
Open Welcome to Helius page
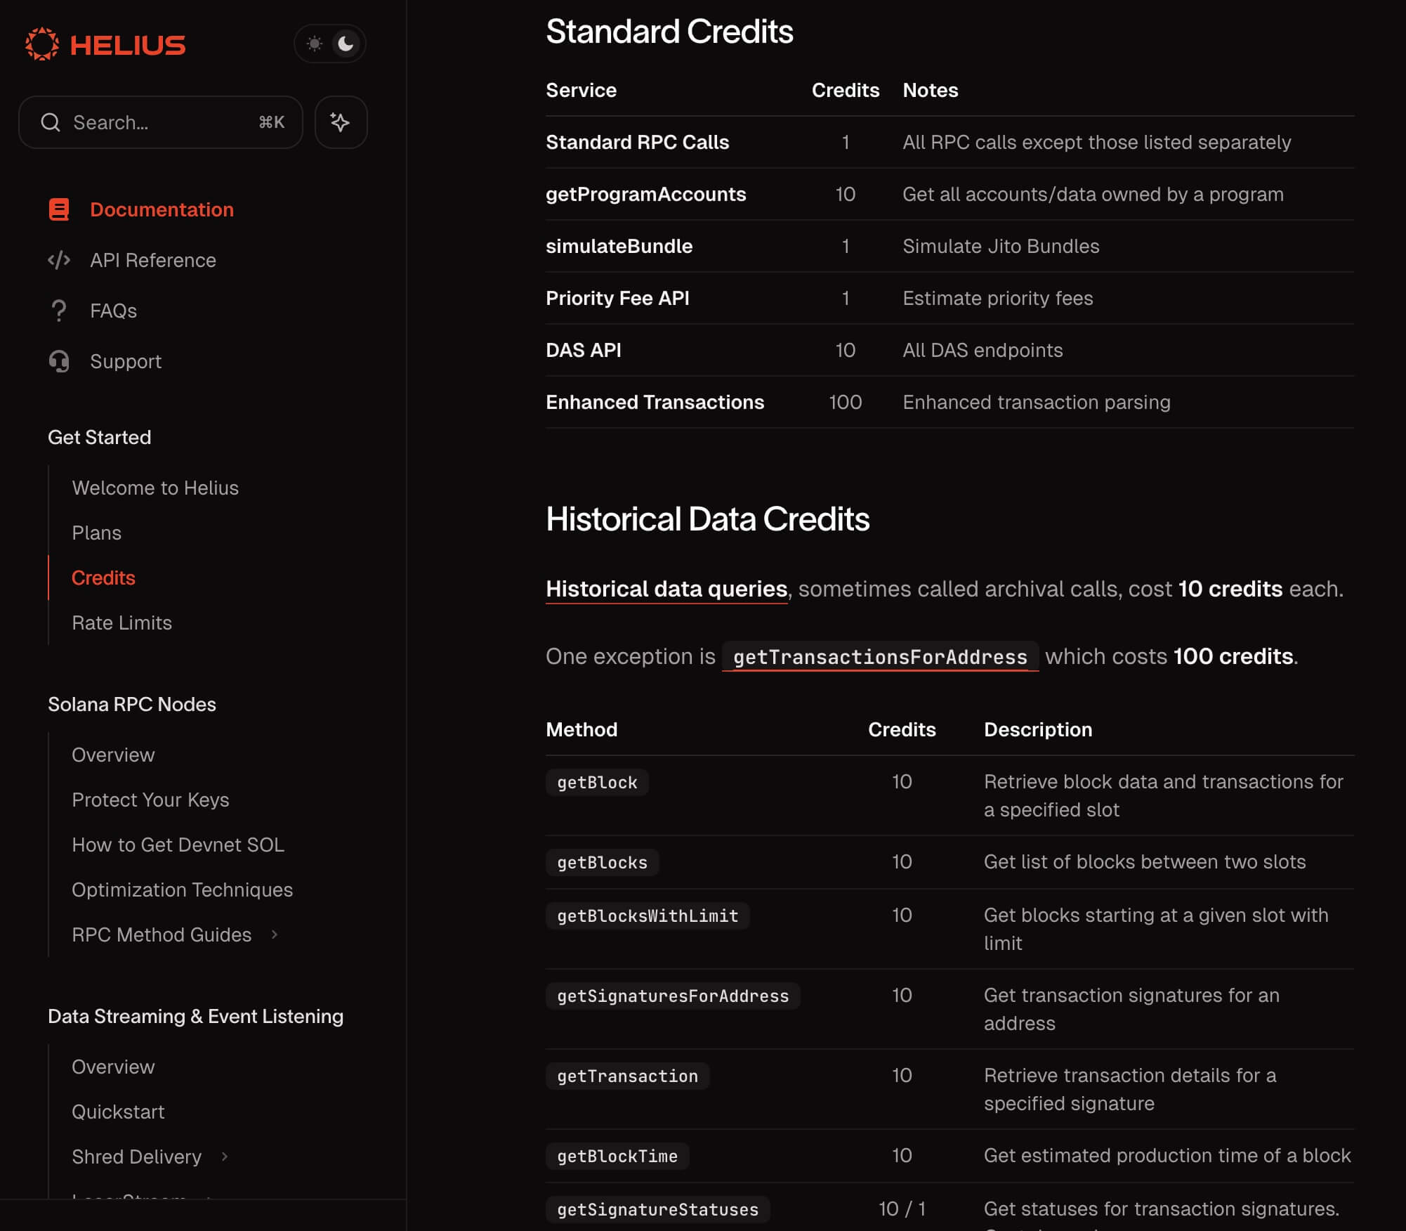coord(155,488)
